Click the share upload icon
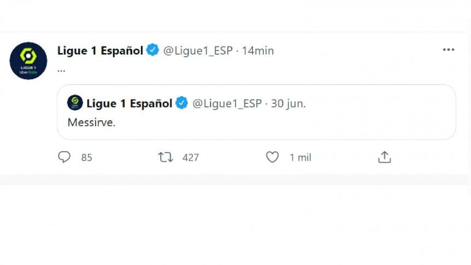471x265 pixels. tap(385, 157)
